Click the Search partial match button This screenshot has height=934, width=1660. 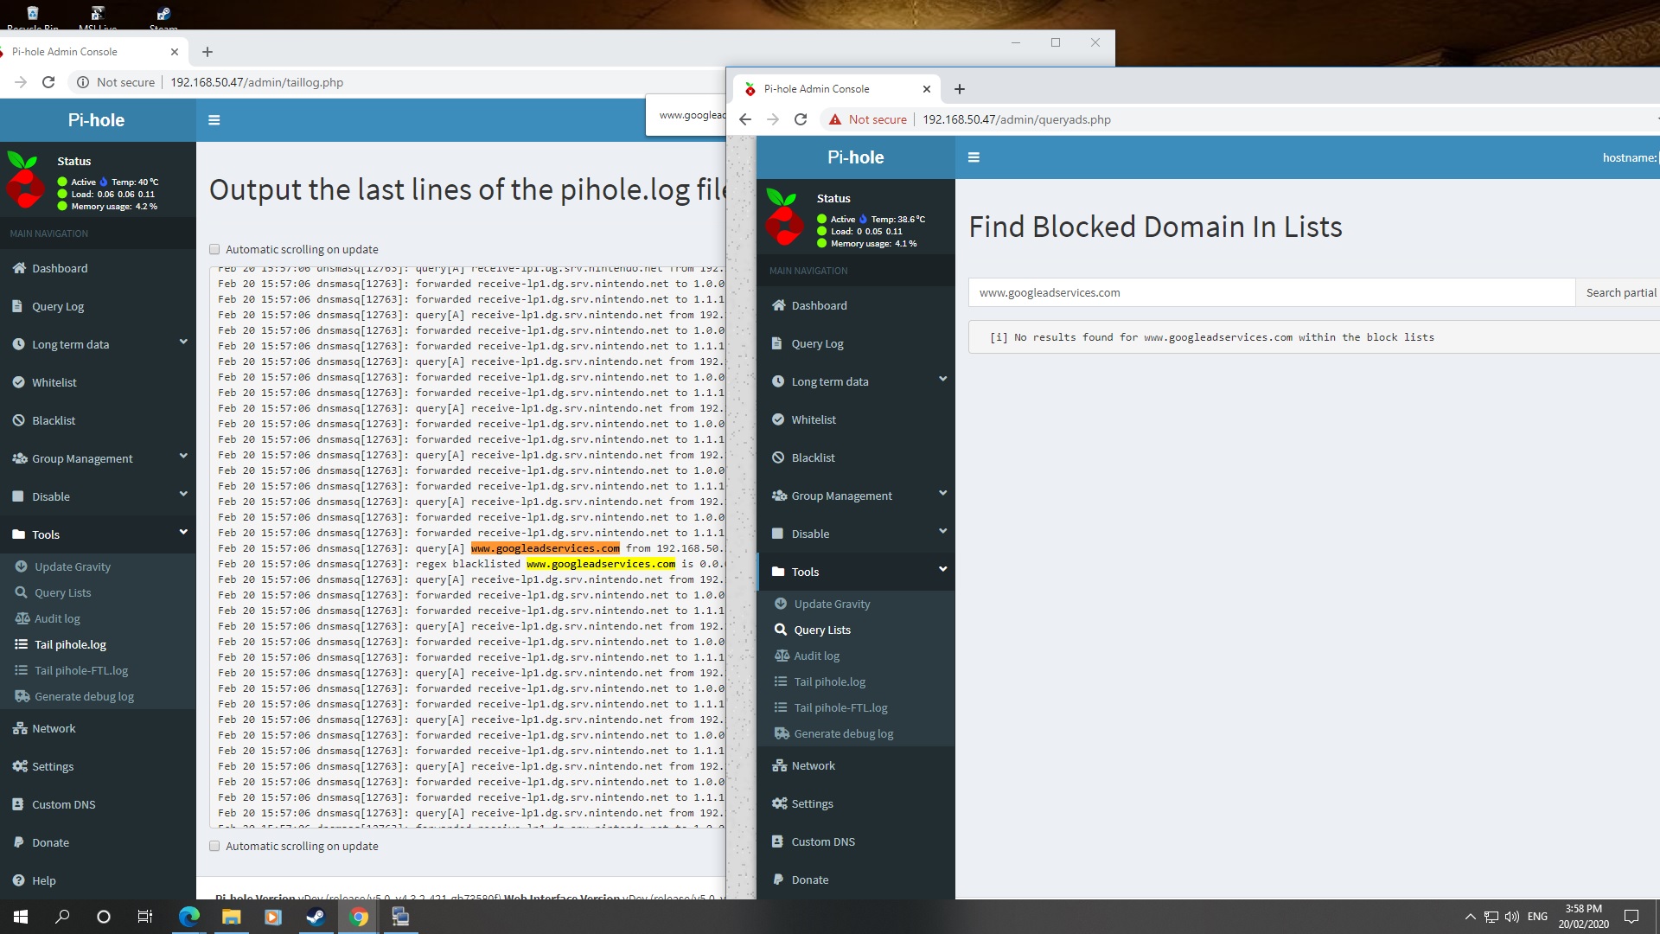coord(1620,292)
